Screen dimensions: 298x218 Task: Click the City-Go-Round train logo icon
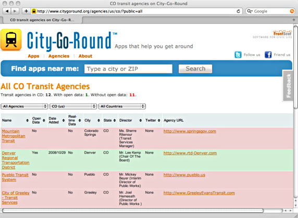pyautogui.click(x=11, y=40)
